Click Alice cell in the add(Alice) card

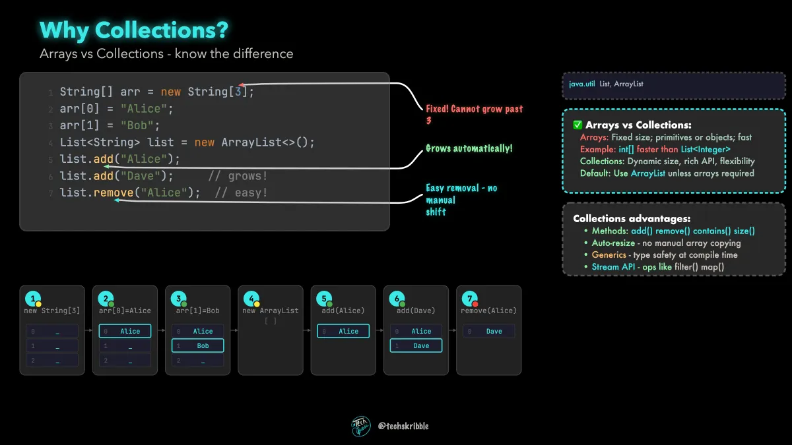pos(343,331)
